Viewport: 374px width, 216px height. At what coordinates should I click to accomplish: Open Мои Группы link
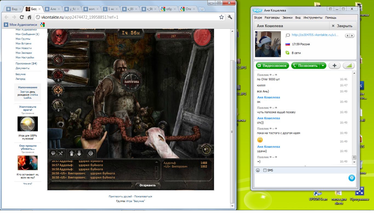(23, 39)
